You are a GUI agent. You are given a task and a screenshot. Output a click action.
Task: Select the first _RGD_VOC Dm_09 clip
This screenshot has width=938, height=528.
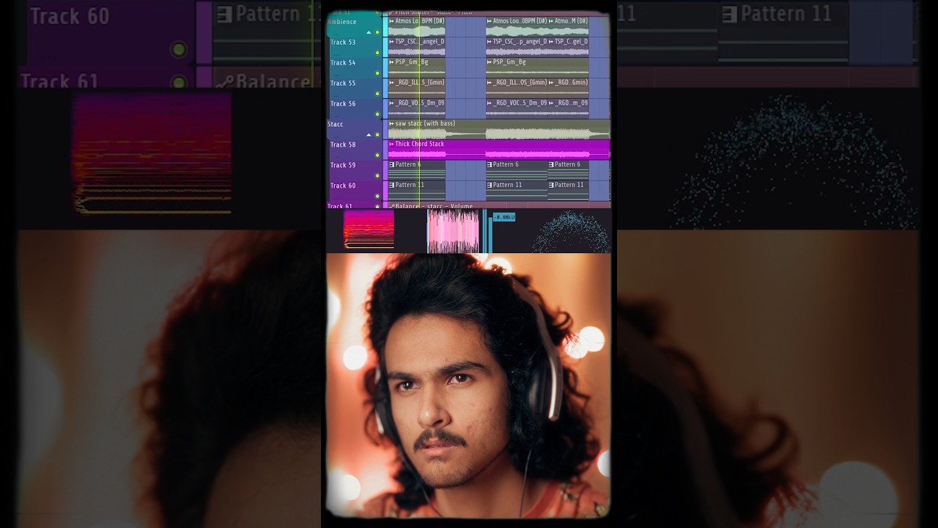click(416, 109)
